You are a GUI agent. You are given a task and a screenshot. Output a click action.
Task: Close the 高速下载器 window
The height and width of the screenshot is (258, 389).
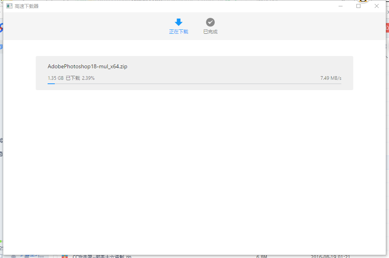click(x=377, y=6)
